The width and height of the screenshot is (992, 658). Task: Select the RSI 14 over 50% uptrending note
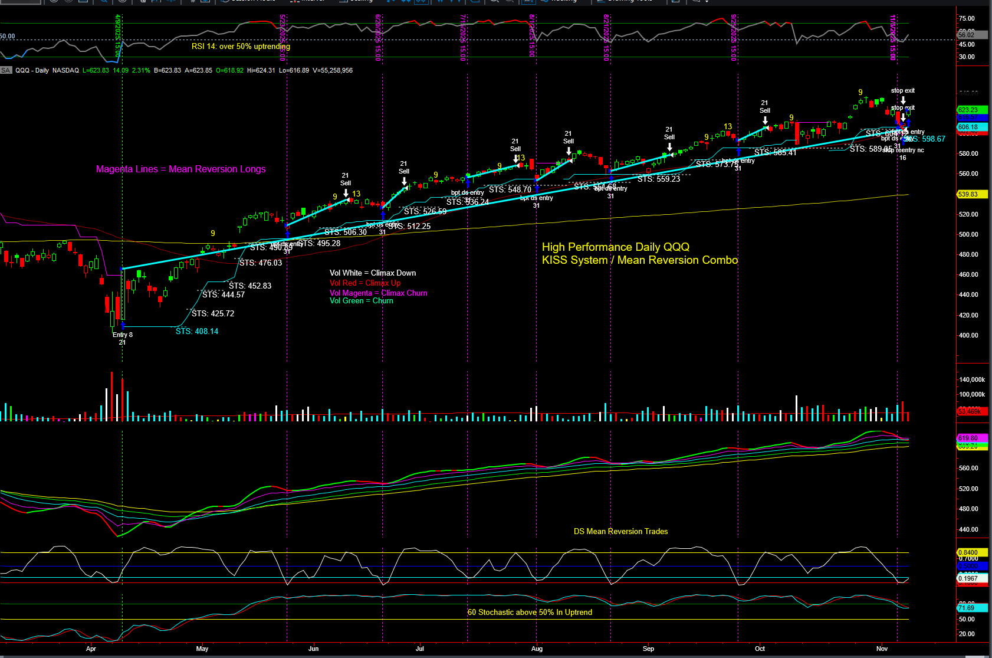[241, 47]
